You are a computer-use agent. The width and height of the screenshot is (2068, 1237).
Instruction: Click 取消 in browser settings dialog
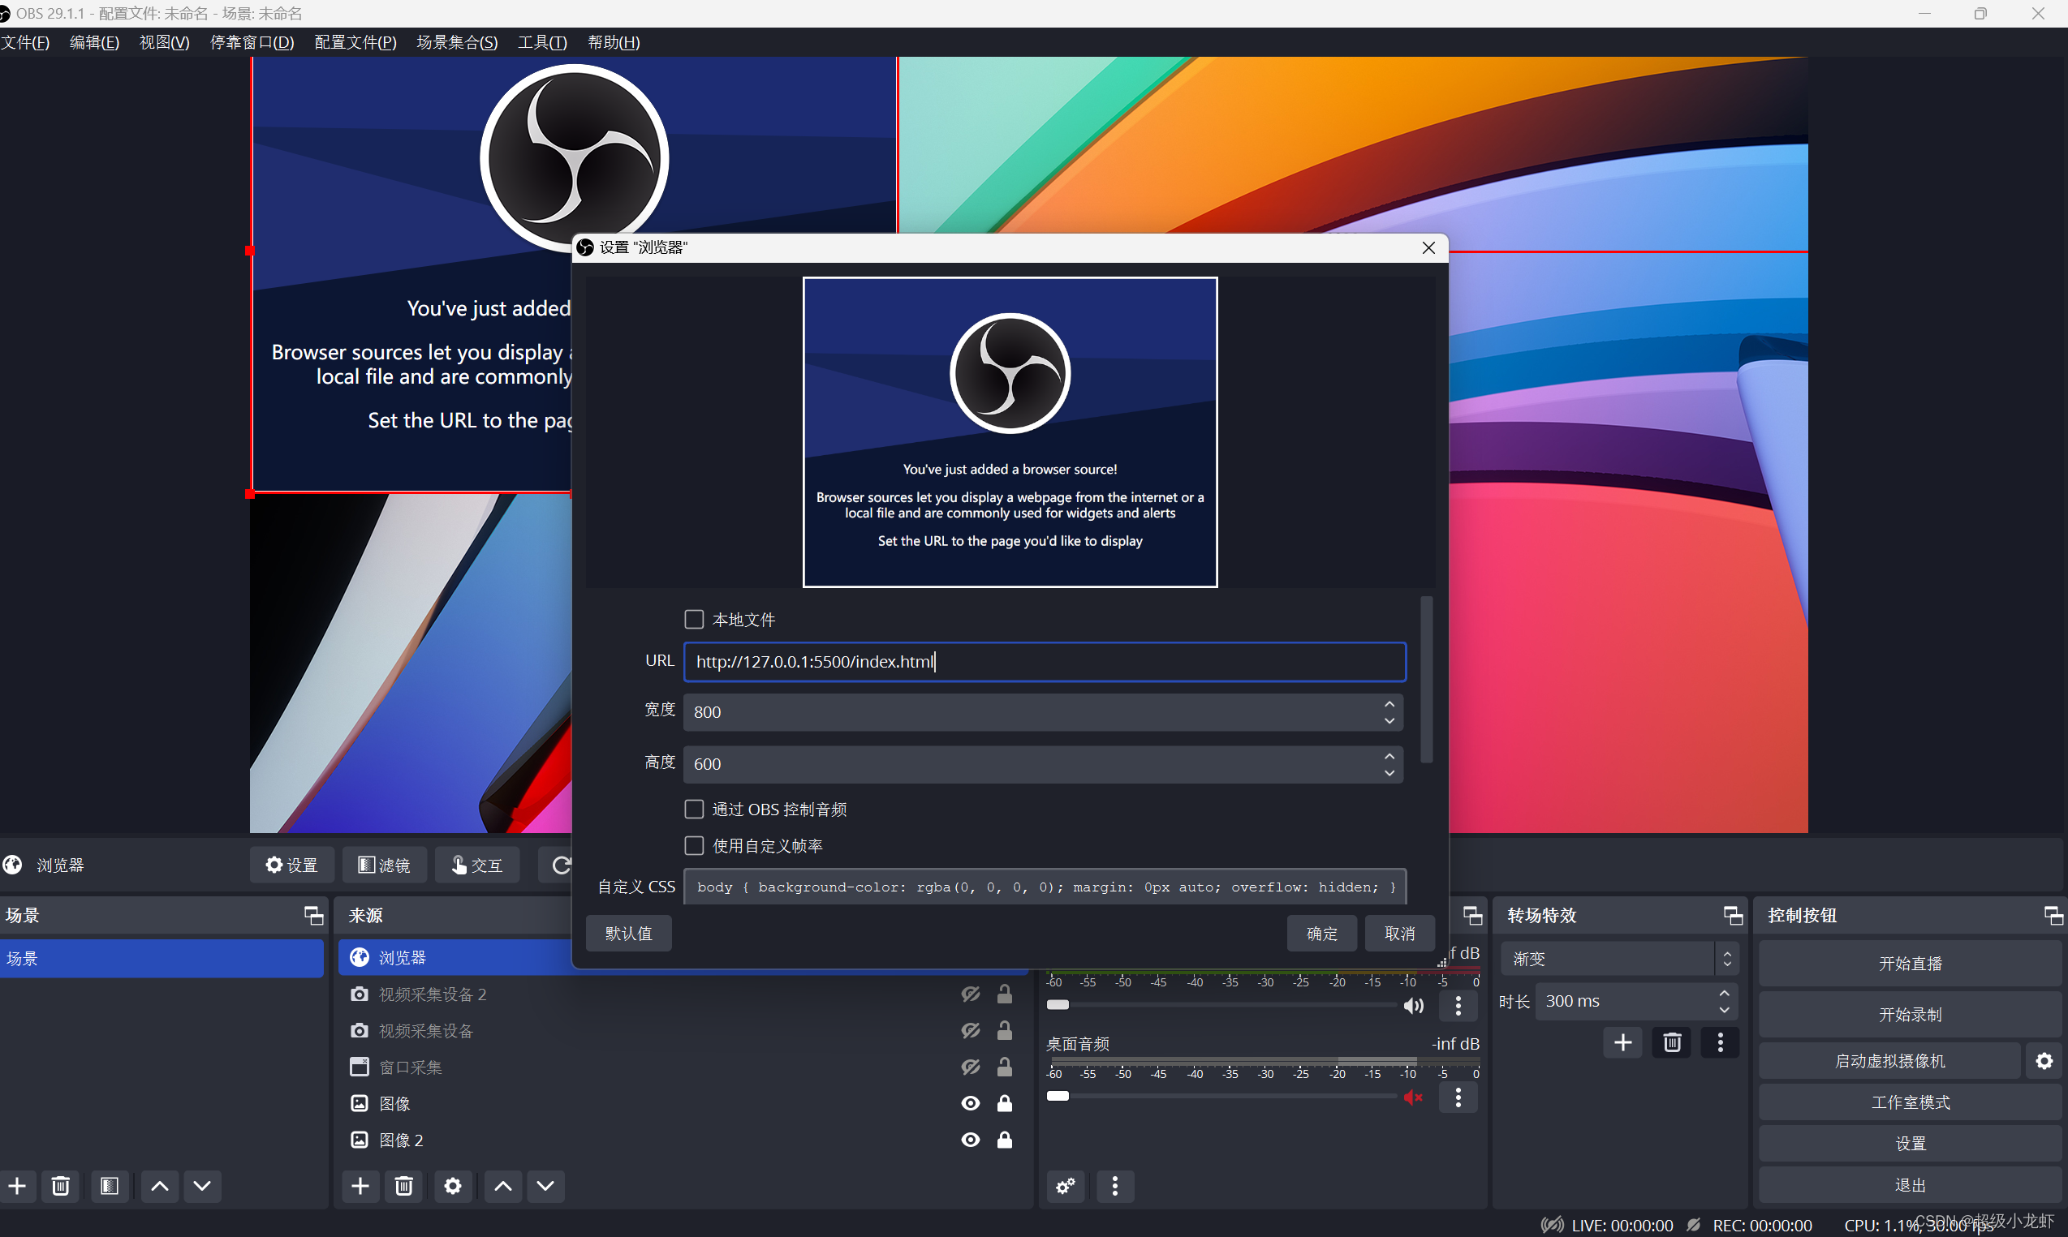(1399, 934)
